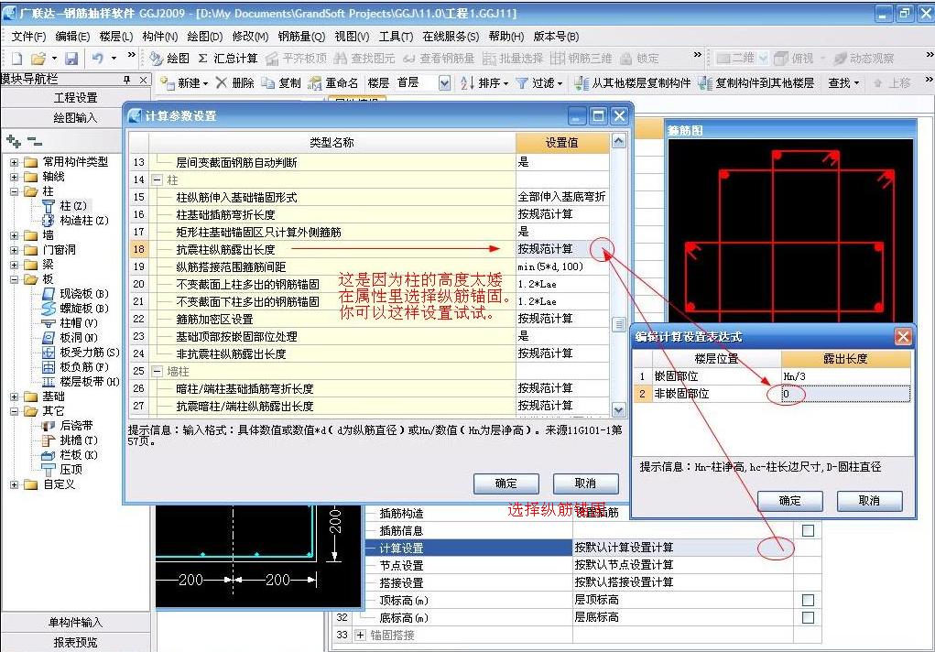Click the Save disk icon
This screenshot has height=652, width=935.
(71, 59)
